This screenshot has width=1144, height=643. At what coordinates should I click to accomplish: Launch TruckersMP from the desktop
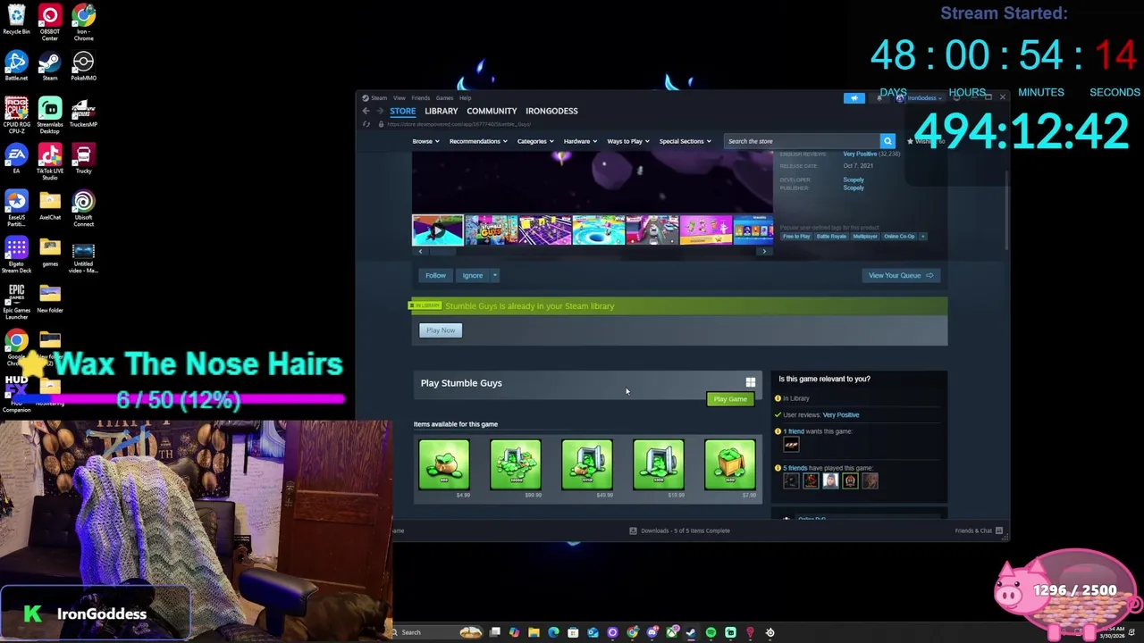83,113
